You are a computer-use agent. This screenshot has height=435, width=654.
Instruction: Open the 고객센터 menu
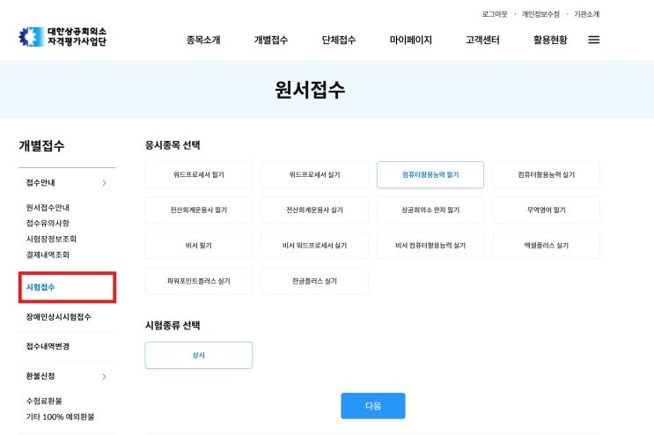(482, 40)
